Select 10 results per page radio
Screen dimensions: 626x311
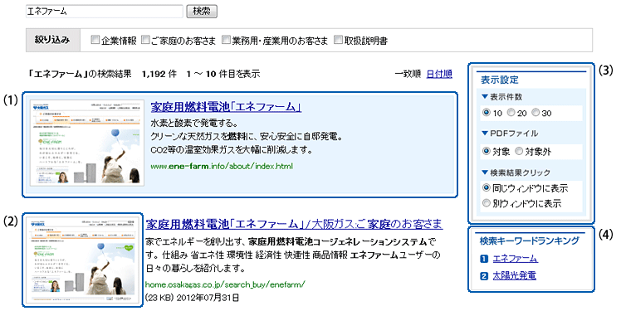[x=486, y=113]
